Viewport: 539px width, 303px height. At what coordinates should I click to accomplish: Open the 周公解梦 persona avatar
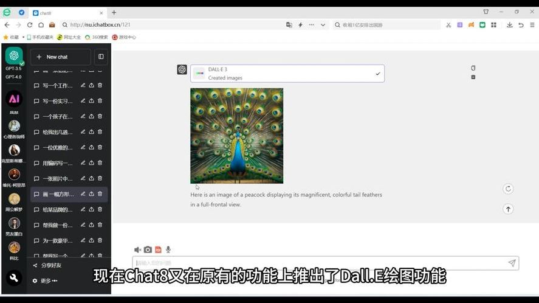click(x=14, y=199)
